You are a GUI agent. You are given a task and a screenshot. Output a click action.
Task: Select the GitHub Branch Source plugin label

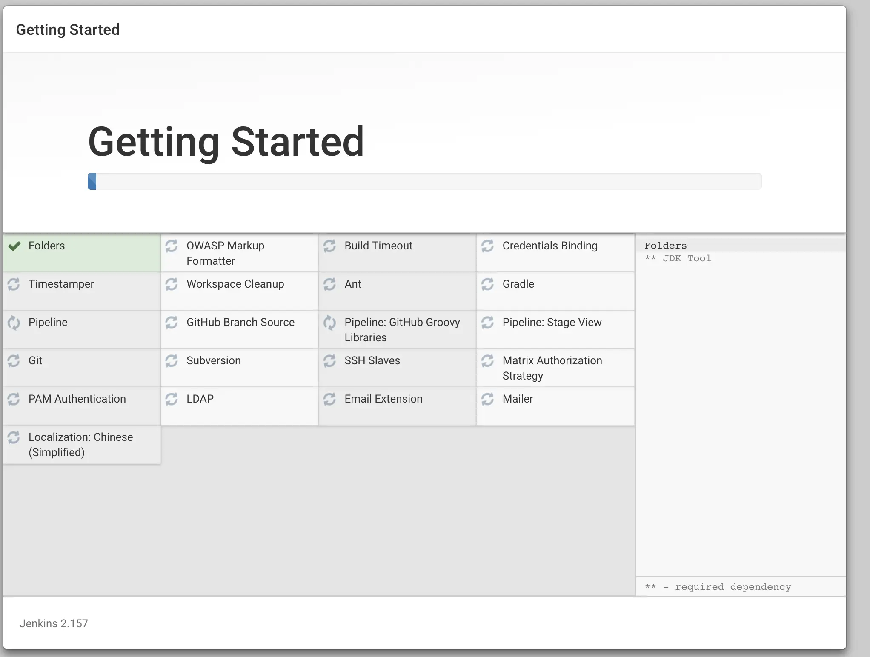(x=240, y=323)
